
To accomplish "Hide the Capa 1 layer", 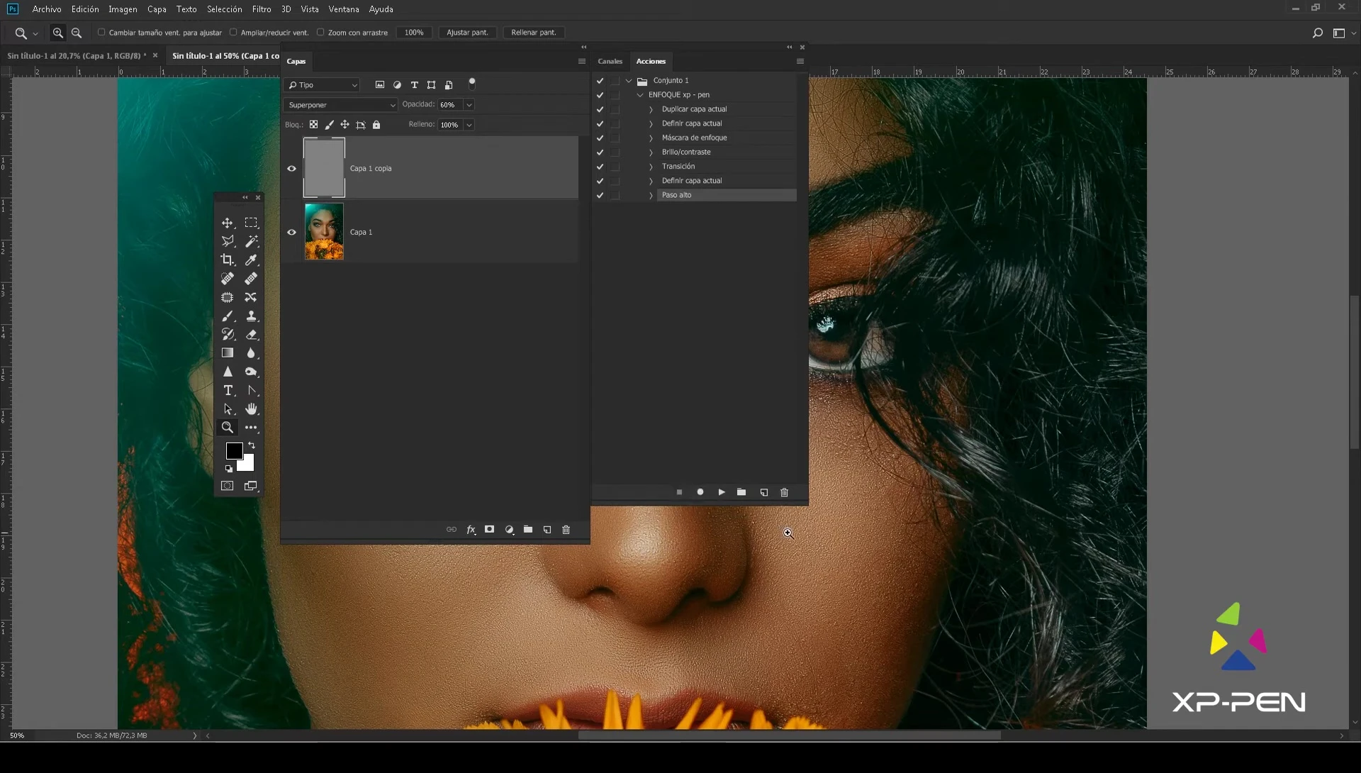I will (291, 233).
